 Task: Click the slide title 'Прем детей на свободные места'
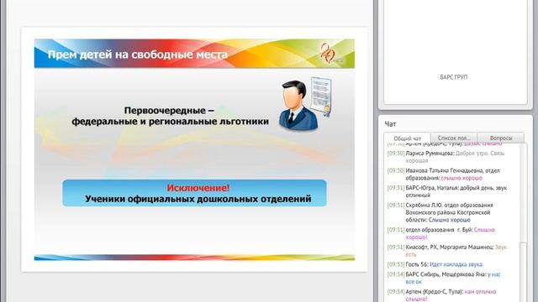[137, 55]
